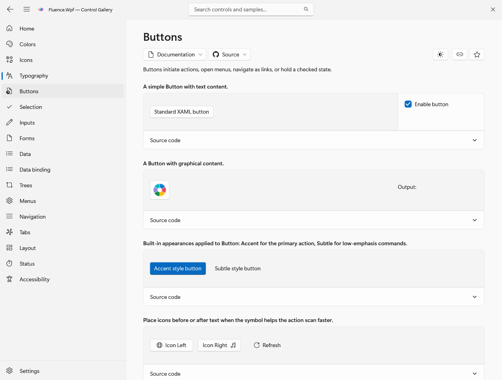Open the Documentation dropdown

[175, 54]
